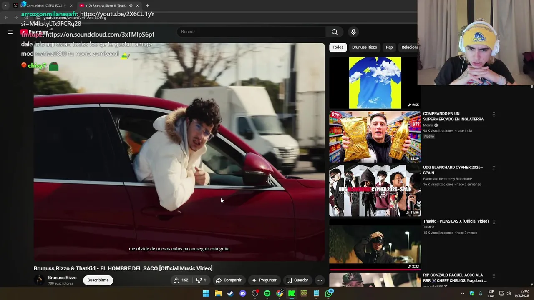This screenshot has height=300, width=534.
Task: Click the EL HOMBRE DEL SACO video title
Action: [x=123, y=268]
